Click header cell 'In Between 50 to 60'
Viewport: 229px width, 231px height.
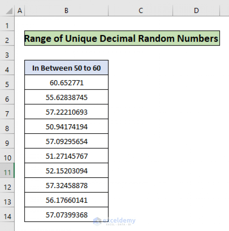coord(66,68)
